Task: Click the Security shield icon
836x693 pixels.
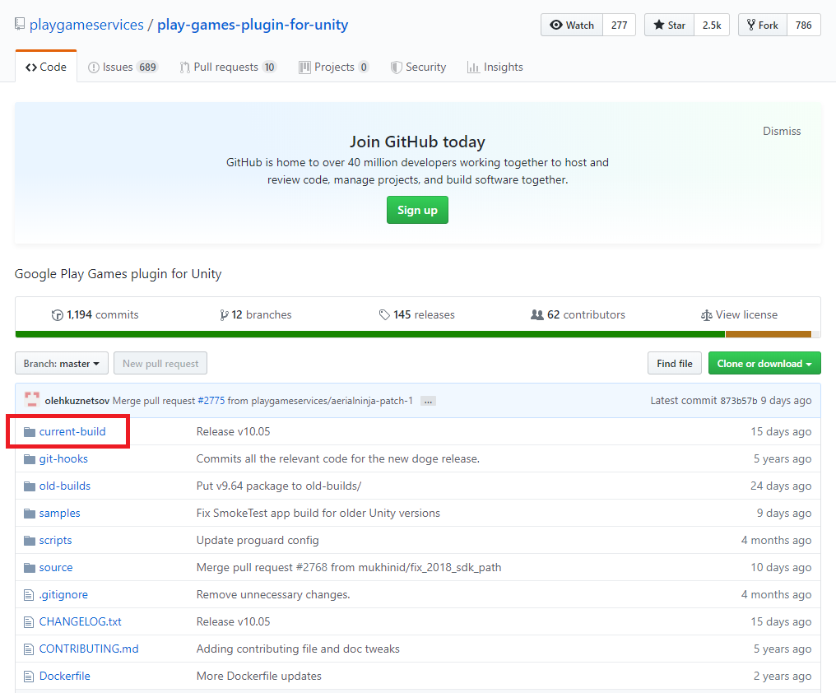Action: tap(396, 67)
